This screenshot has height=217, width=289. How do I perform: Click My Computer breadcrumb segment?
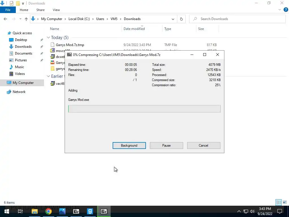[x=52, y=19]
